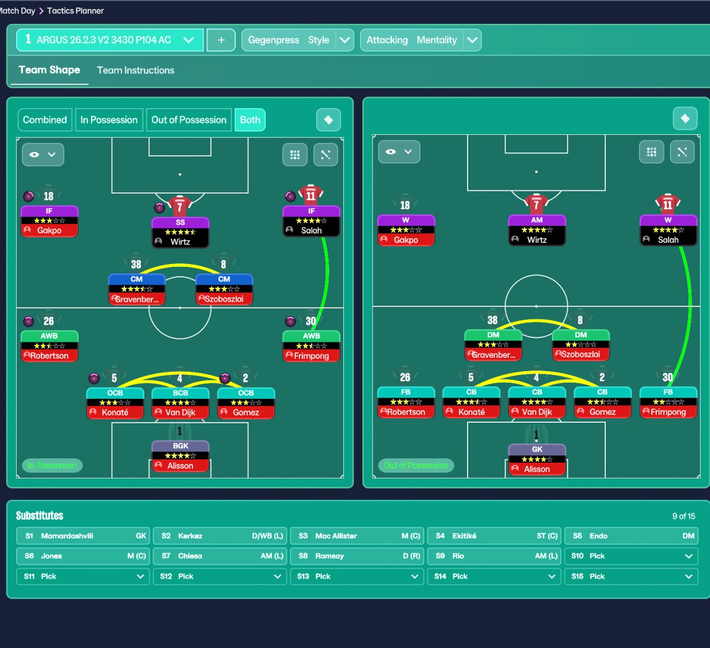Click diamond icon button on left panel
Screen dimensions: 710x648
pyautogui.click(x=328, y=120)
